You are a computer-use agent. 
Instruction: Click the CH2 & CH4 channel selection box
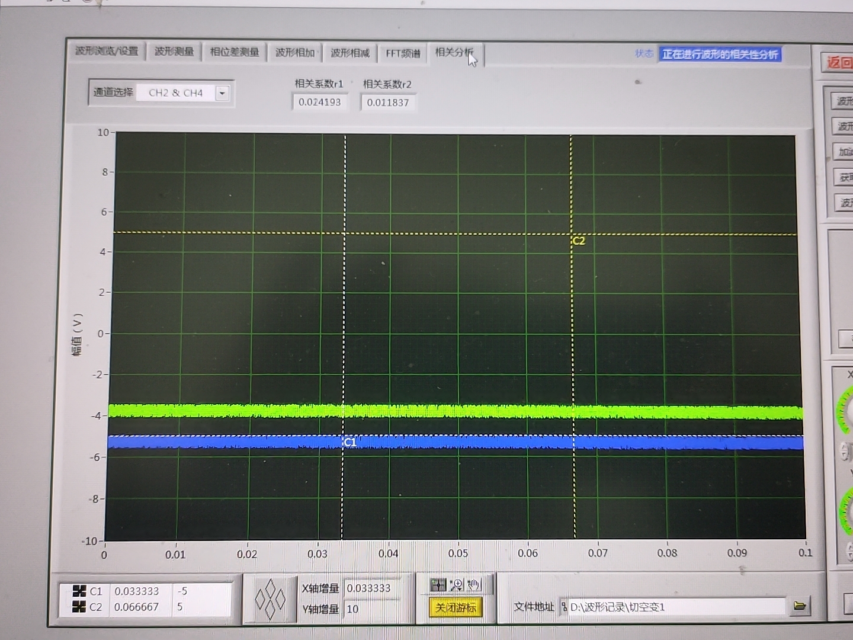[x=176, y=93]
